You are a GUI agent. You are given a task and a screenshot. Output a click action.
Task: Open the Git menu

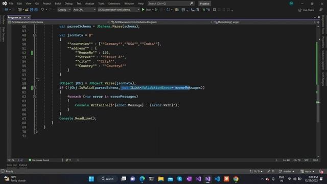[x=37, y=4]
